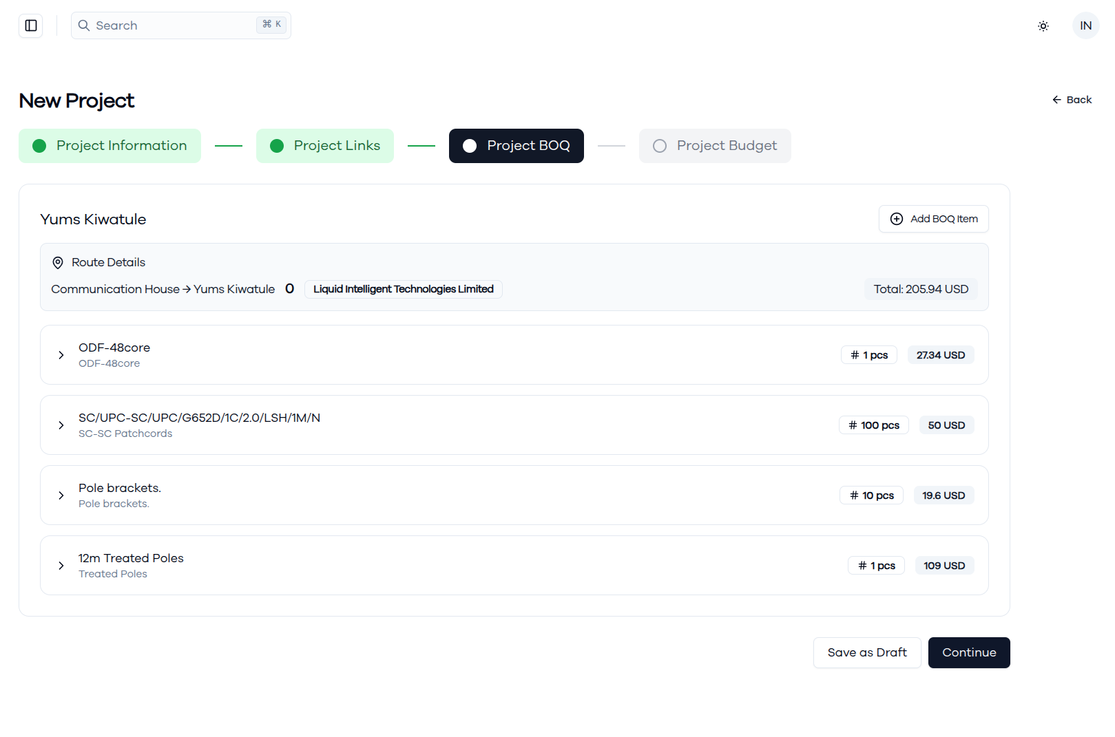This screenshot has height=737, width=1115.
Task: Toggle the sidebar panel icon
Action: point(31,25)
